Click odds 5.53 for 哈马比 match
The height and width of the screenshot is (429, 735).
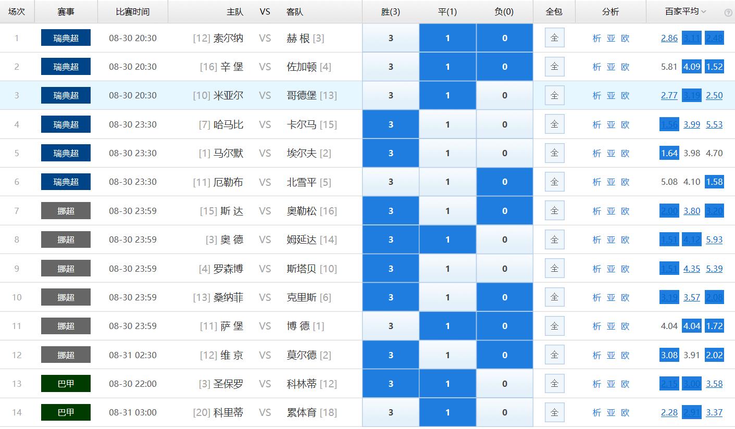714,124
